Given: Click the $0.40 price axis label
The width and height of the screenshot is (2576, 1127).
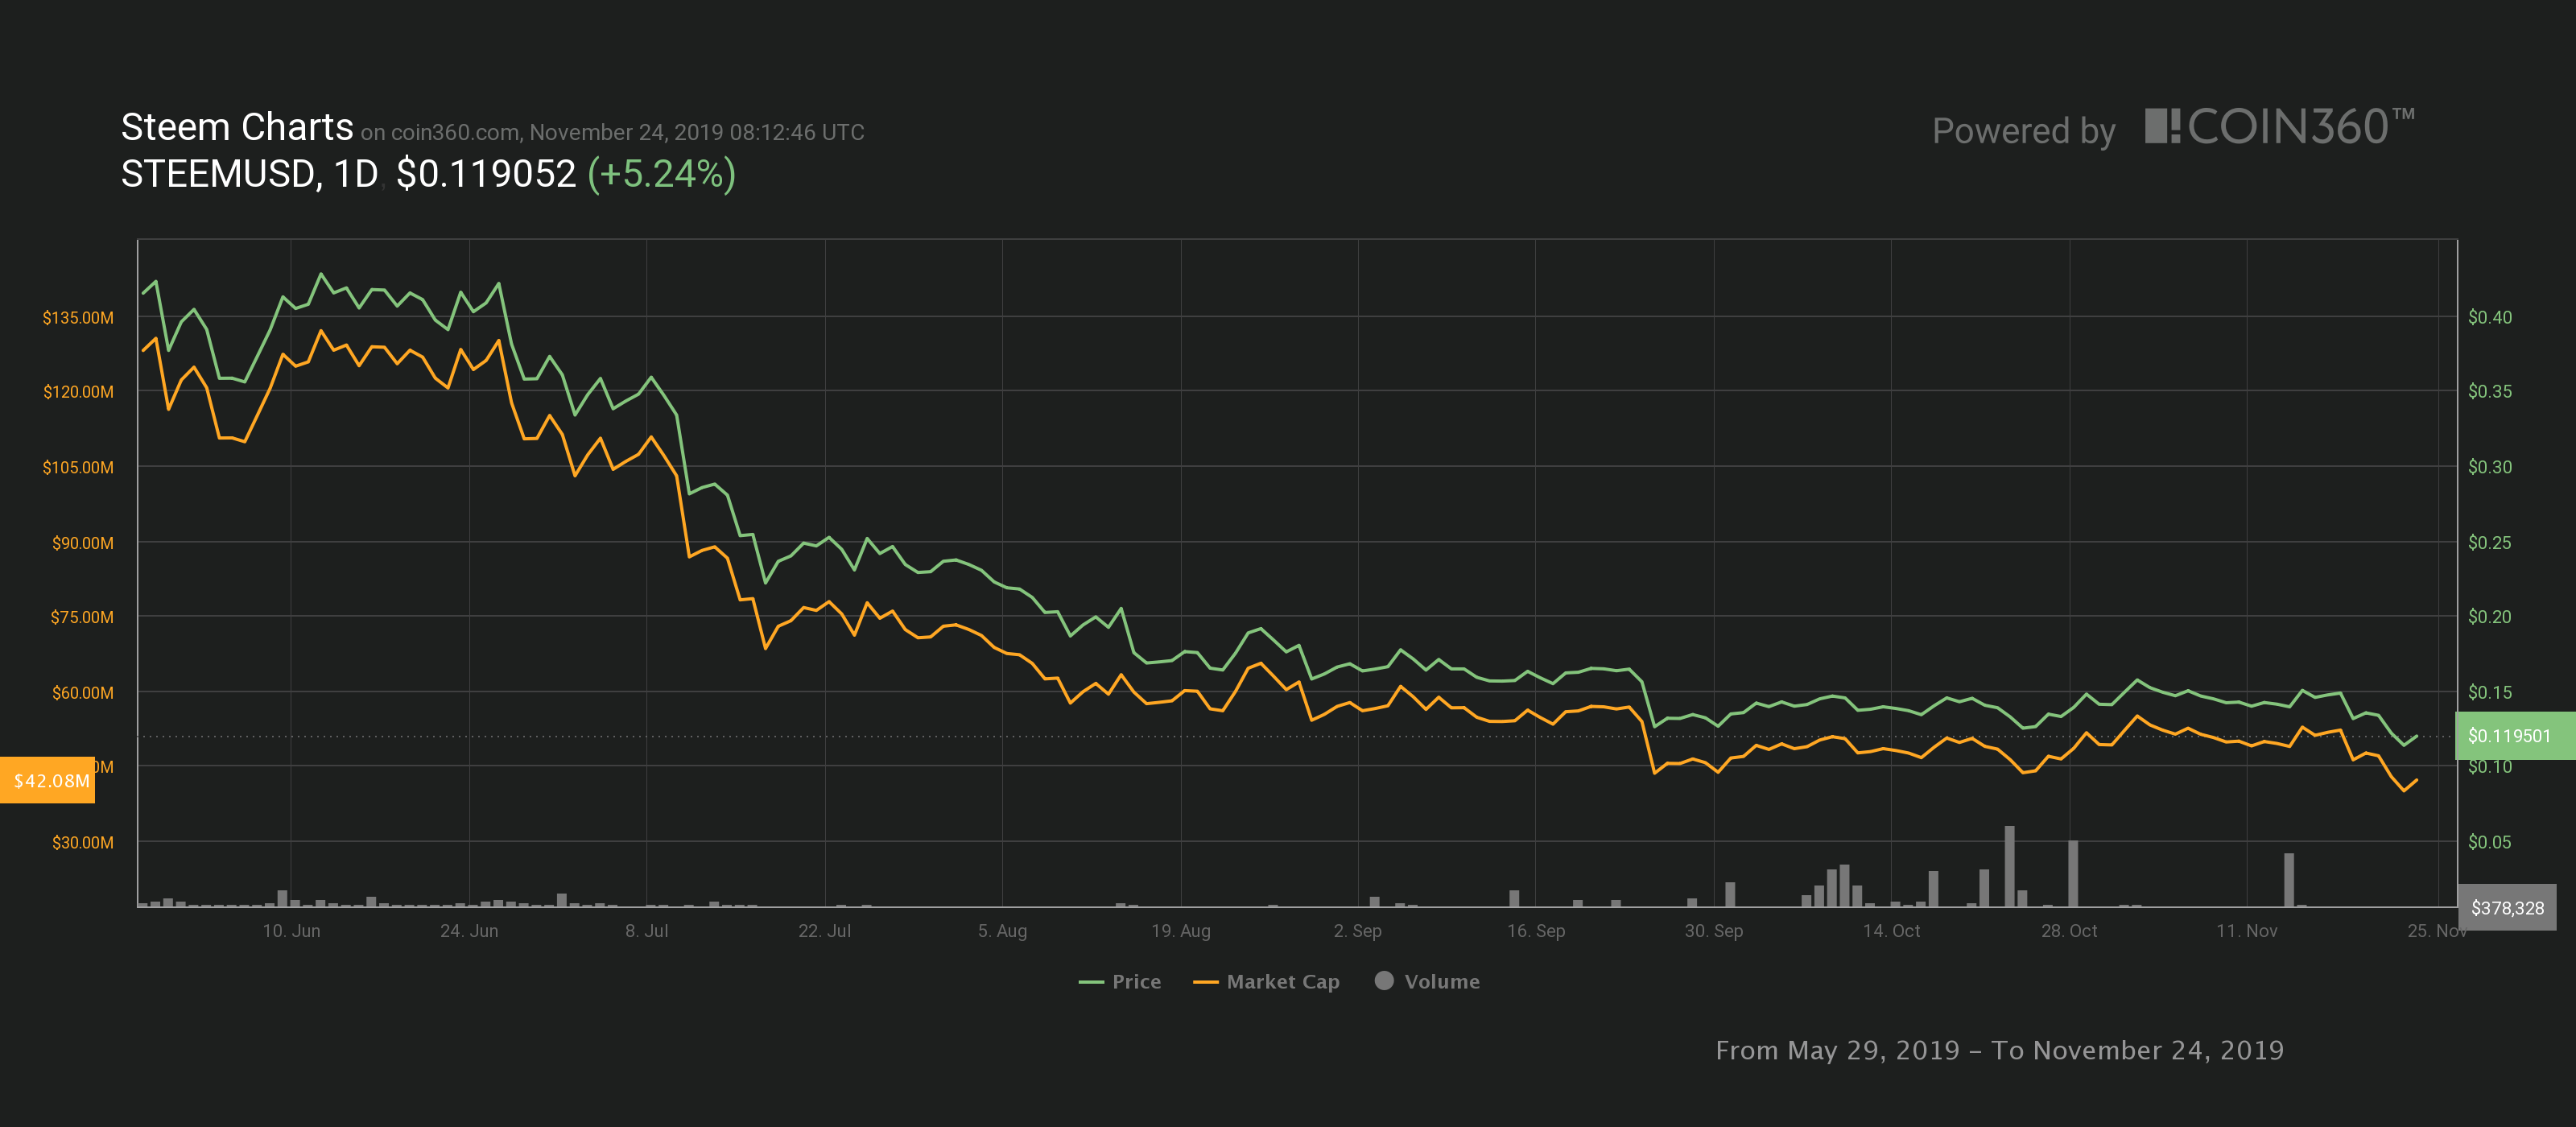Looking at the screenshot, I should [x=2489, y=317].
